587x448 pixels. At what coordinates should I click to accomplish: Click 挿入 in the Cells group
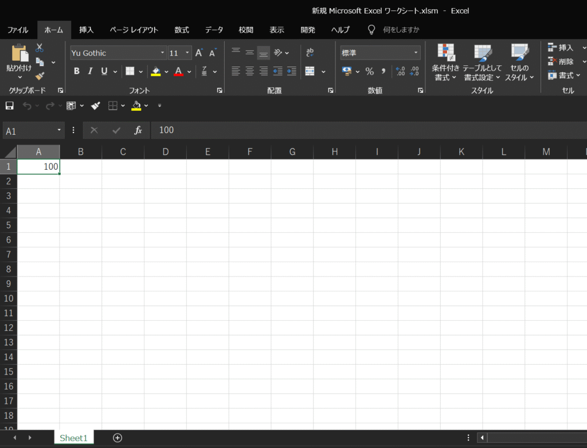coord(561,48)
